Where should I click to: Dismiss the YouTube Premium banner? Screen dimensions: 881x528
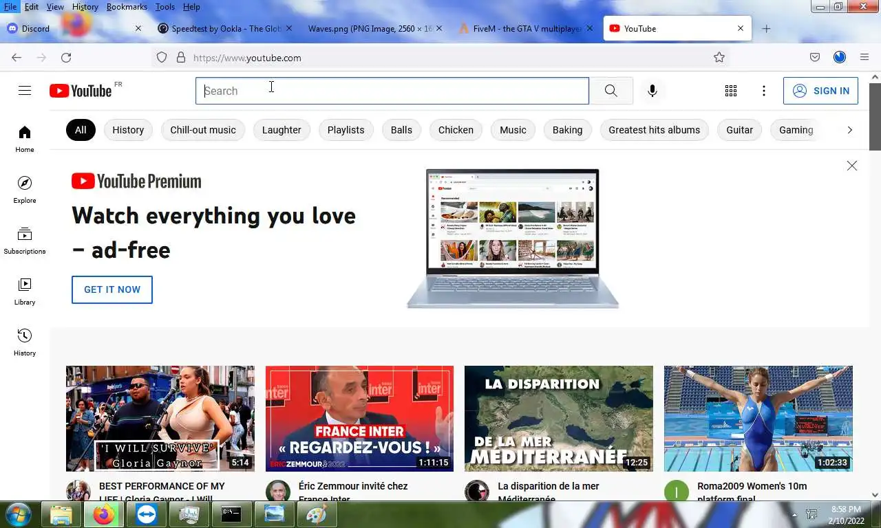point(852,166)
